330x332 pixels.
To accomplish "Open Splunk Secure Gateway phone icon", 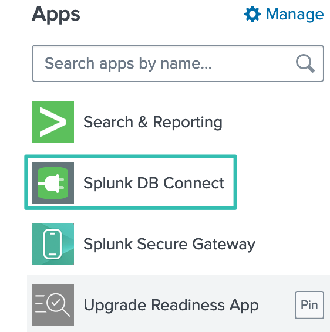I will tap(53, 244).
